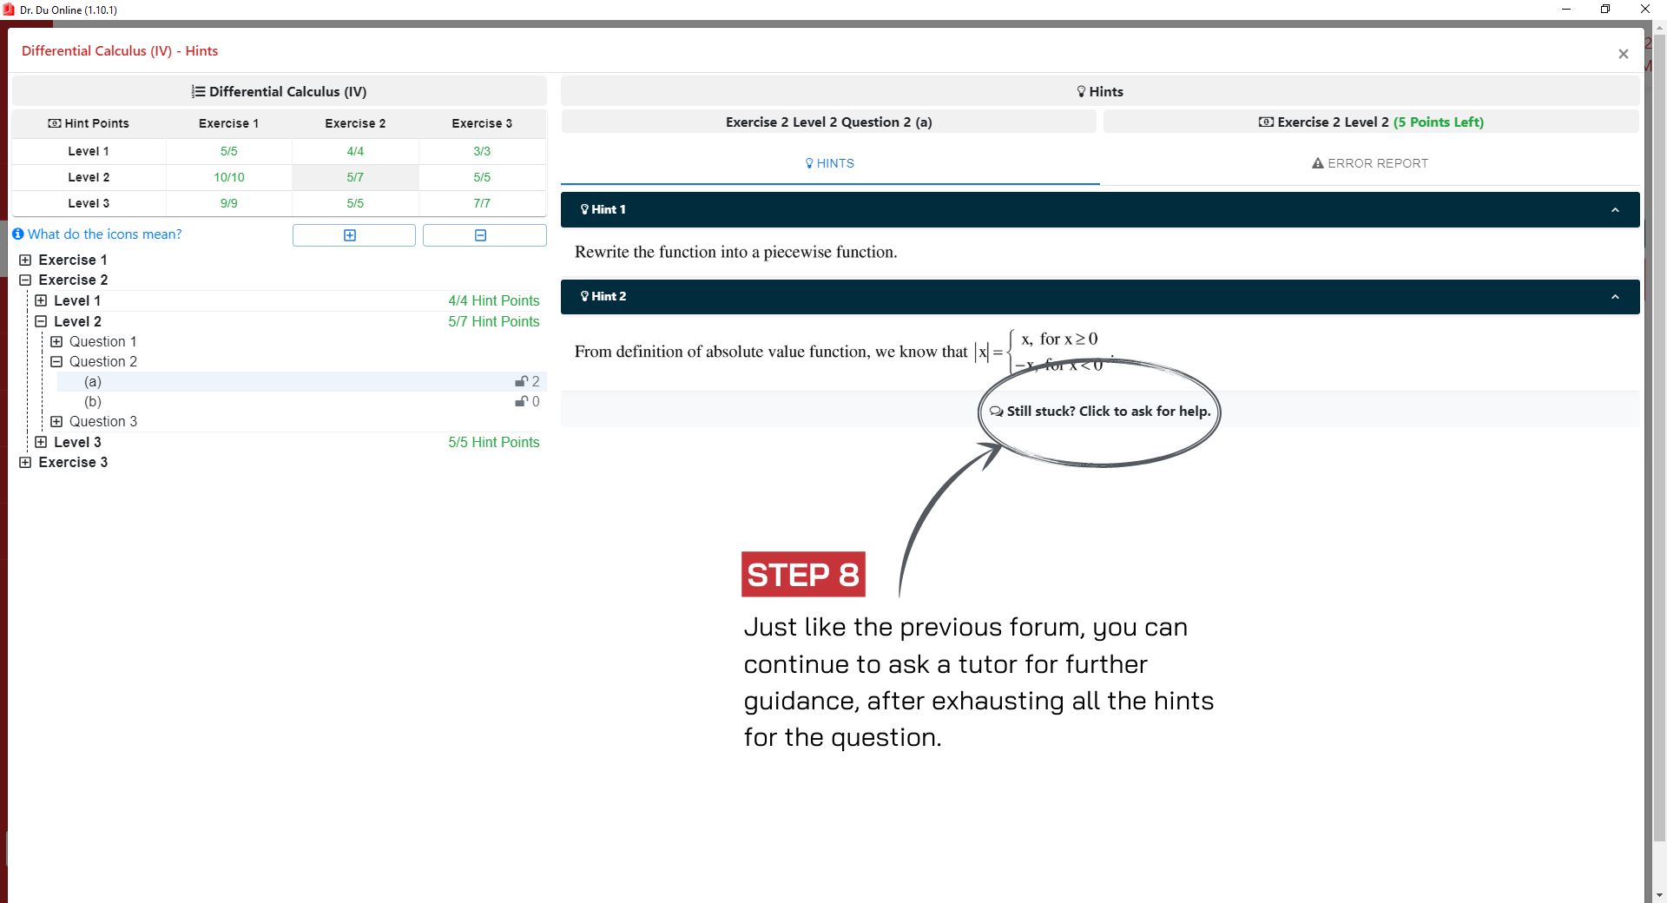
Task: Collapse the Exercise 2 tree node
Action: 25,280
